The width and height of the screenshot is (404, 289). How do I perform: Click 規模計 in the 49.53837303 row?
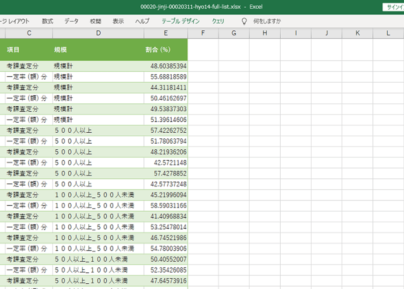point(63,109)
